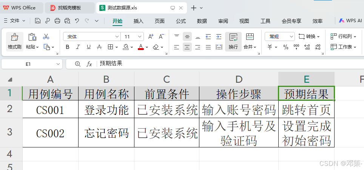Screen dimensions: 364x170
Task: Increase font size with A+ icon
Action: tap(151, 36)
